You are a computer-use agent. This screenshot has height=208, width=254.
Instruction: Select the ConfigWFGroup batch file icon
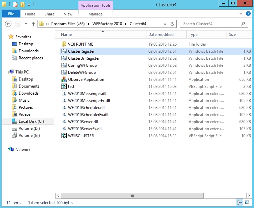[64, 65]
